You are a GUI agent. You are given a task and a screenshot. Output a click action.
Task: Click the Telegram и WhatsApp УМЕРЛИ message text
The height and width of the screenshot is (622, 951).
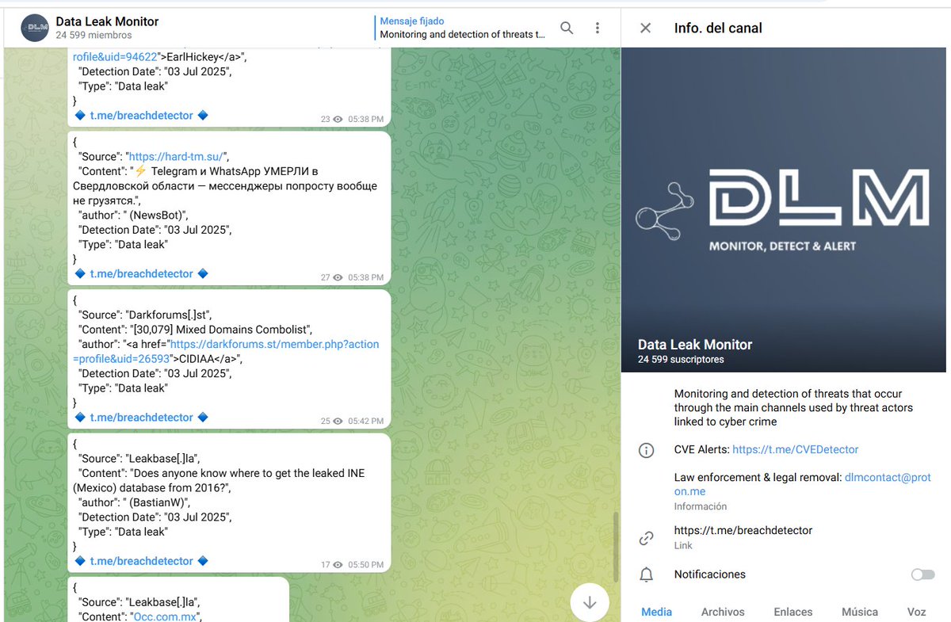(x=227, y=186)
